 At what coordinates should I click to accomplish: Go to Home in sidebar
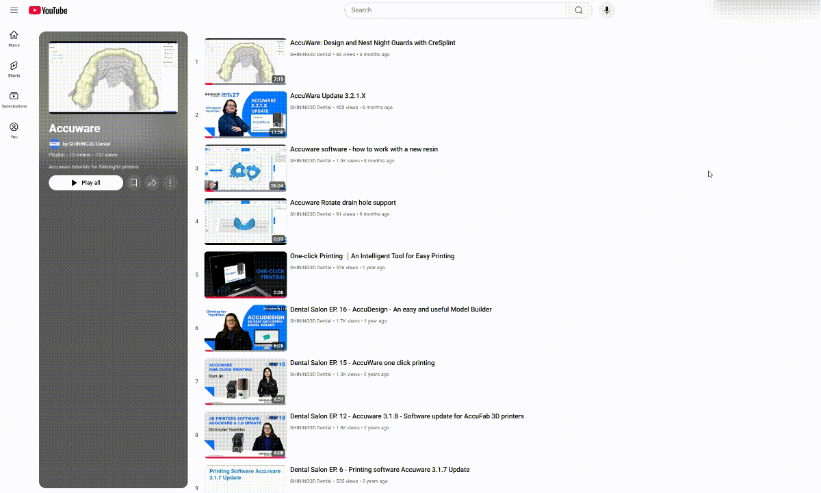click(x=14, y=39)
